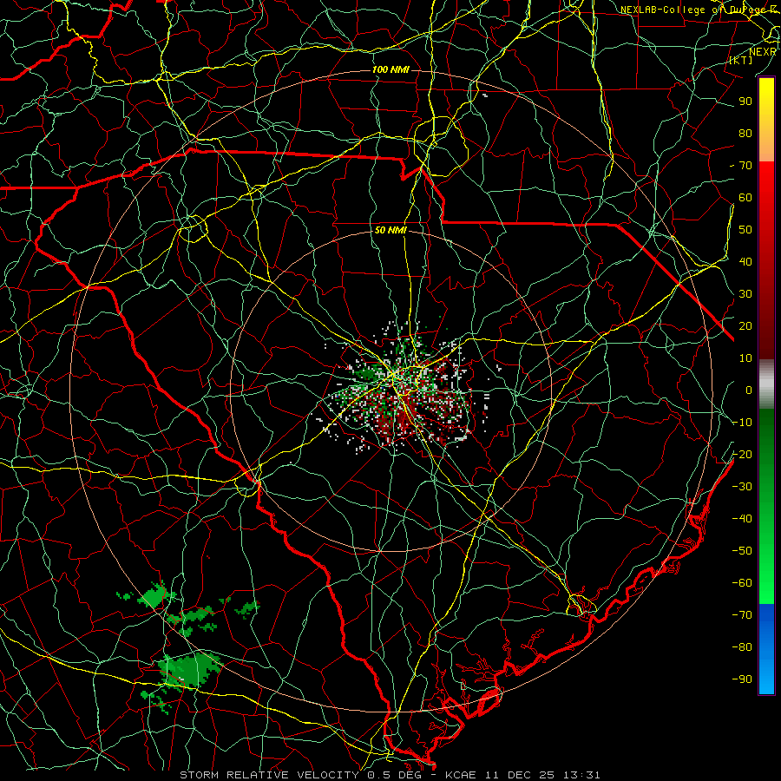Select the -40 value on the velocity scale
Image resolution: width=781 pixels, height=781 pixels.
pyautogui.click(x=742, y=519)
